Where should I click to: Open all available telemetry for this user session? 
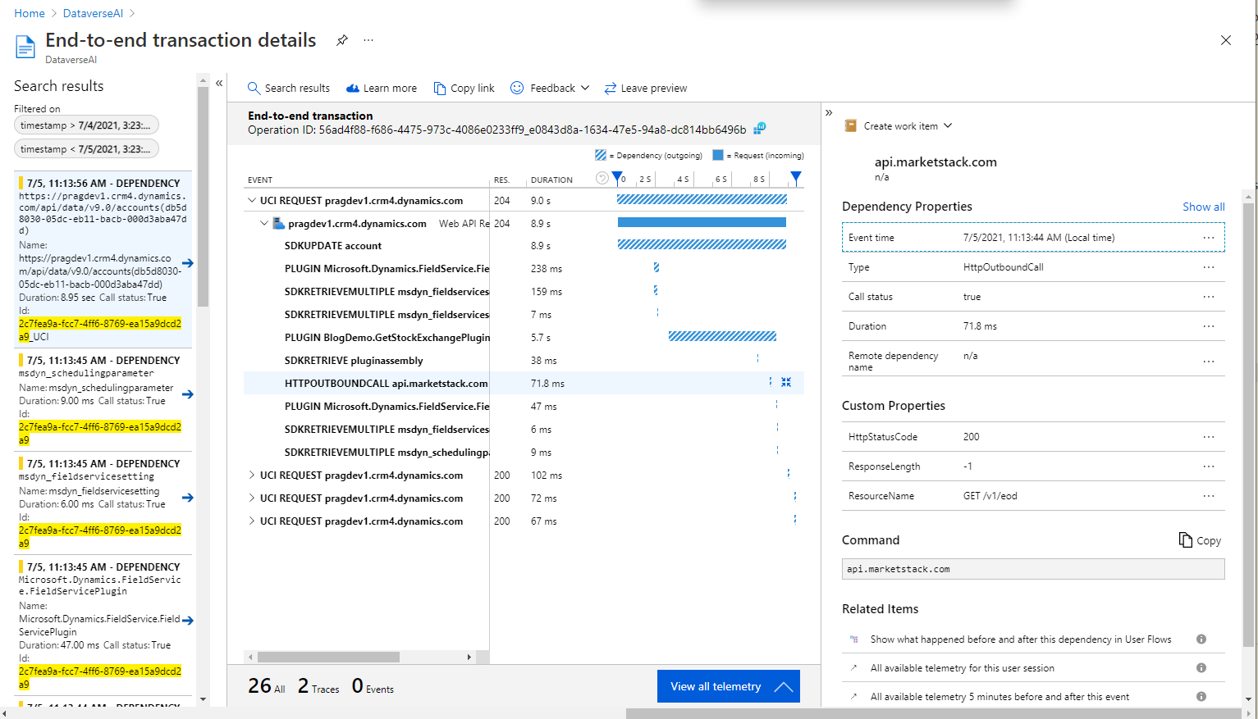coord(963,668)
